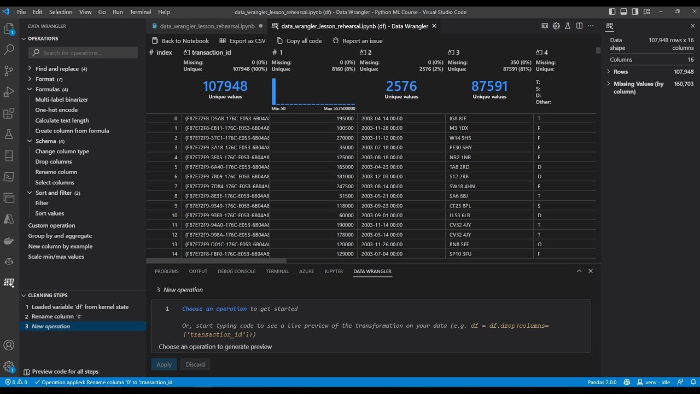Close the Data Wrangler editor tab
Viewport: 700px width, 394px height.
point(434,26)
